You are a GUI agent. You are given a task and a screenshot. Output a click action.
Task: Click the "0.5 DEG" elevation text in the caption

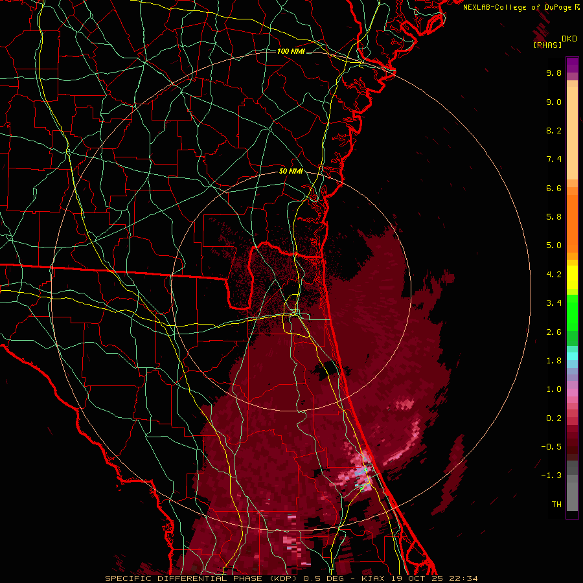pos(325,578)
